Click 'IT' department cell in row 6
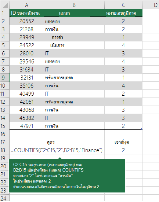This screenshot has width=159, height=202. (x=74, y=53)
